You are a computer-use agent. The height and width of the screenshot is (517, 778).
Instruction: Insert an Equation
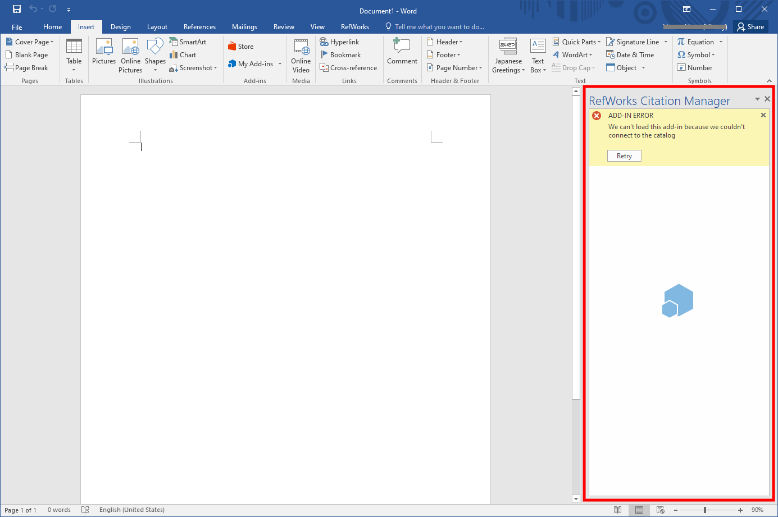695,42
